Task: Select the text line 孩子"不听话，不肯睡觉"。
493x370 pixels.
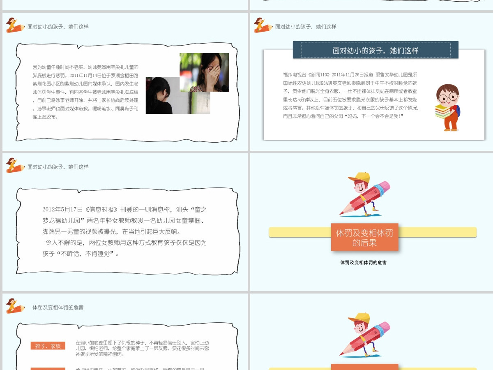Action: click(x=81, y=254)
